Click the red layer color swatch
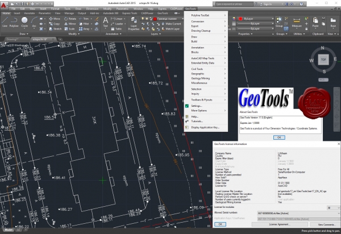Image resolution: width=341 pixels, height=234 pixels. click(155, 19)
